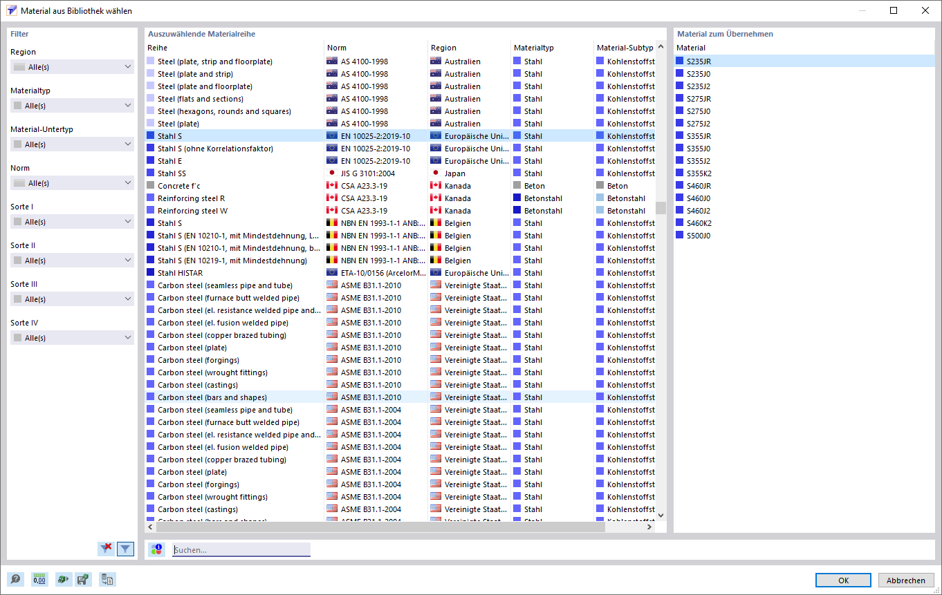The height and width of the screenshot is (595, 942).
Task: Click the Canada flag icon beside Reinforcing steel R norm
Action: pyautogui.click(x=332, y=198)
